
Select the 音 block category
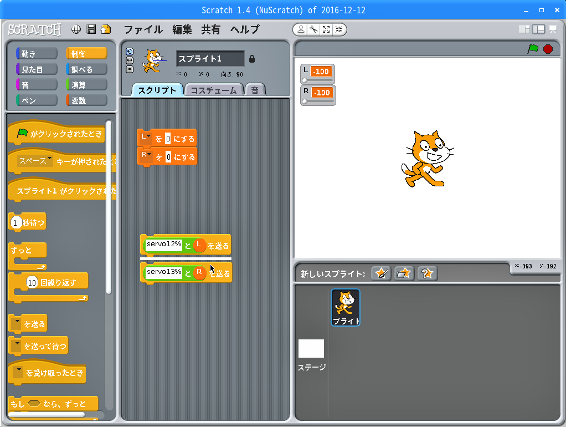point(37,85)
